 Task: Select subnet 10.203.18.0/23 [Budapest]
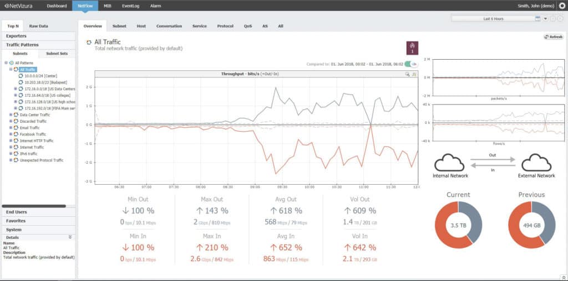click(x=45, y=82)
